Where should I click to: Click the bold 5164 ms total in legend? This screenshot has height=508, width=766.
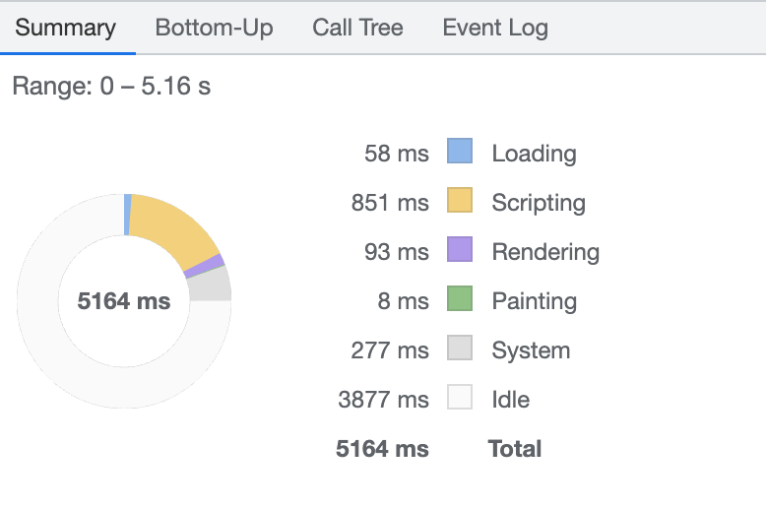(x=383, y=448)
